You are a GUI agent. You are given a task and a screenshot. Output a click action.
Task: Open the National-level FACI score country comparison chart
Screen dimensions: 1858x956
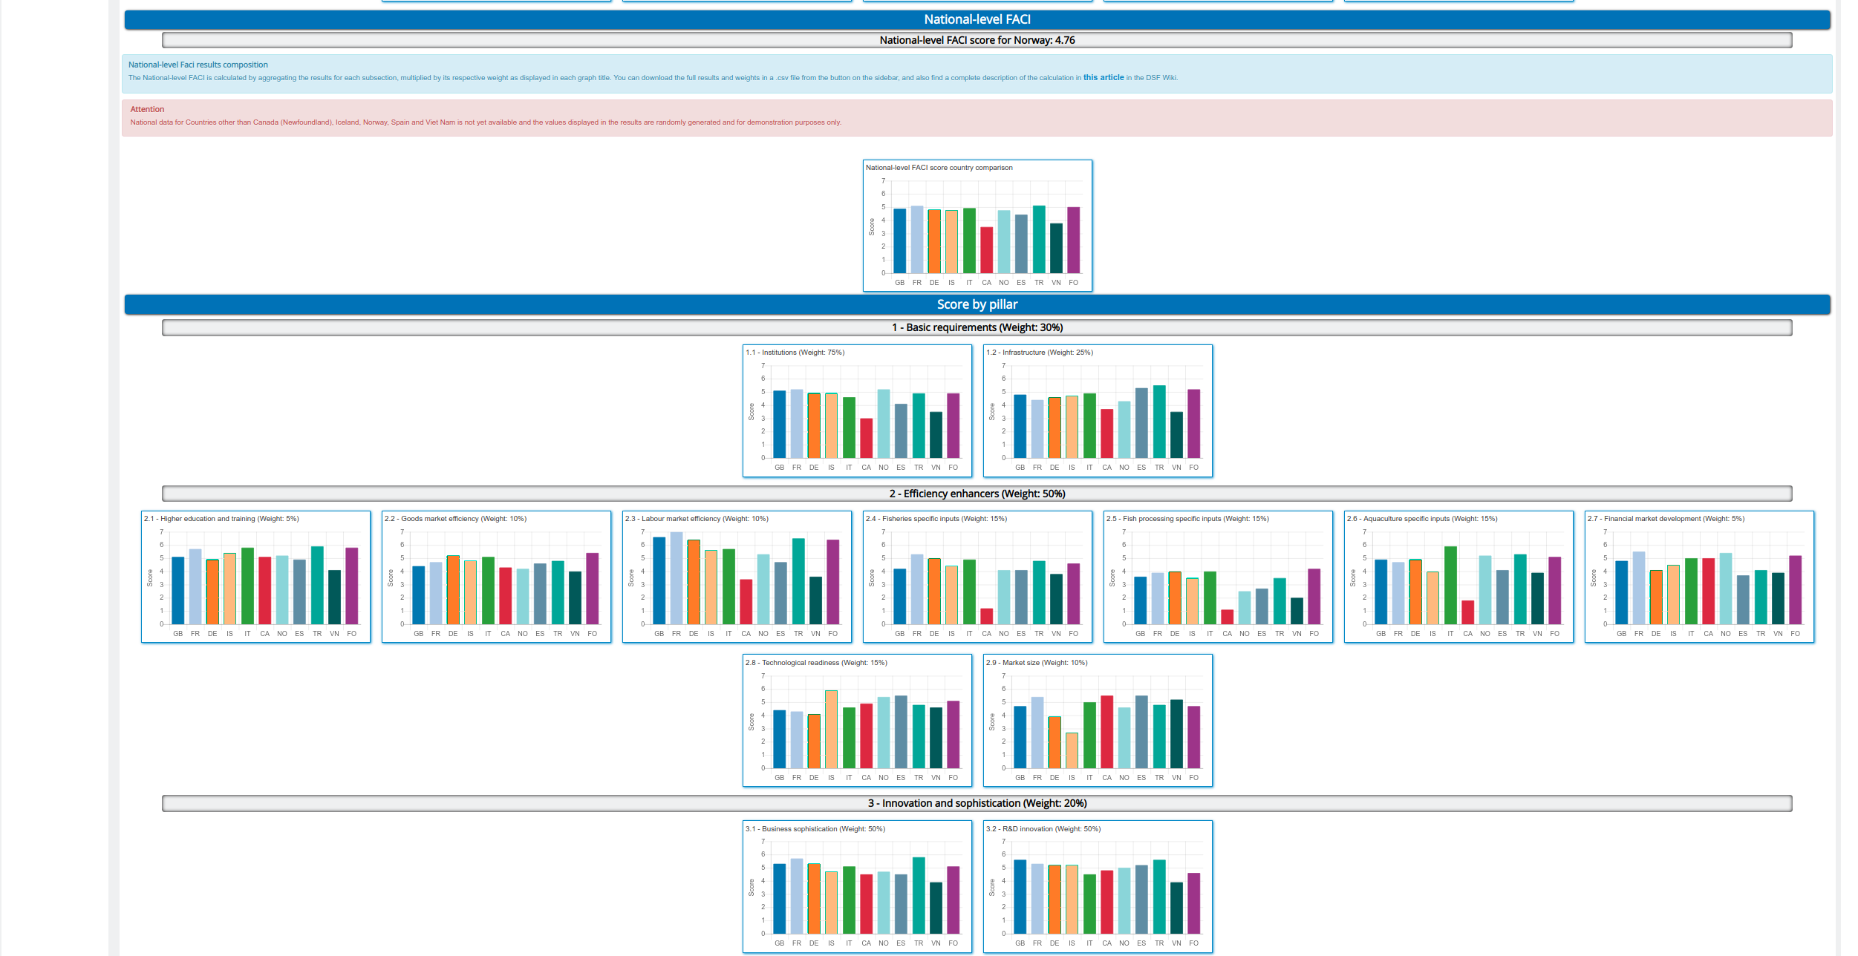point(977,226)
